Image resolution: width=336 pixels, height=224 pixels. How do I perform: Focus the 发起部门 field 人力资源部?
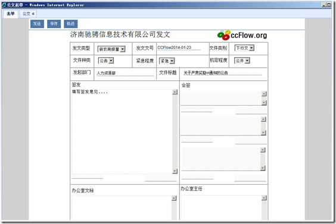click(125, 73)
